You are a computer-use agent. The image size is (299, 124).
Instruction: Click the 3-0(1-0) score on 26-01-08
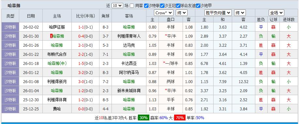[86, 81]
